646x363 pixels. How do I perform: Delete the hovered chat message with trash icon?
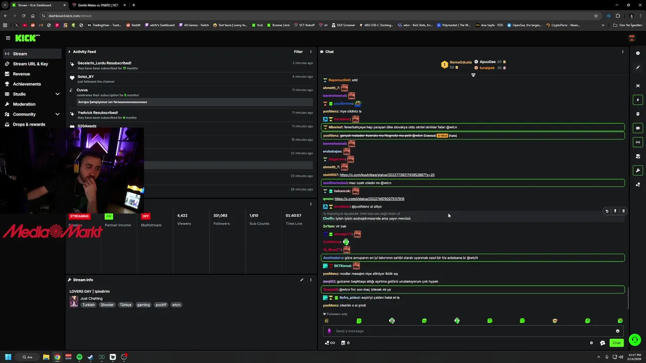623,211
